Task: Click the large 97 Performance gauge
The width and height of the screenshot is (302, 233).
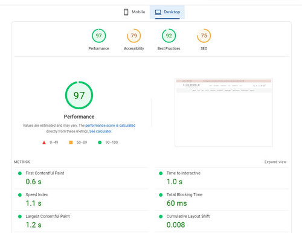Action: click(x=79, y=95)
